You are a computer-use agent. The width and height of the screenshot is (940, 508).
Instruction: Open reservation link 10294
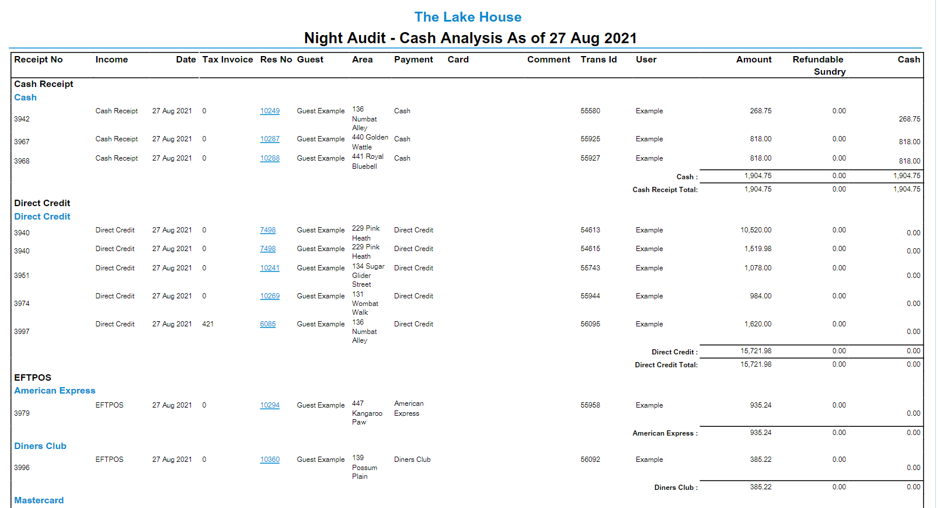click(270, 405)
